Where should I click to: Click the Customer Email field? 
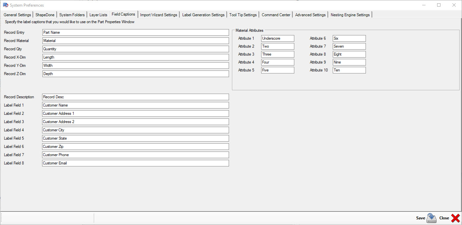pyautogui.click(x=135, y=163)
